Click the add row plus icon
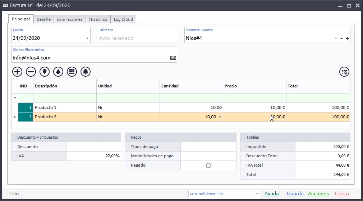This screenshot has height=201, width=363. (x=17, y=72)
